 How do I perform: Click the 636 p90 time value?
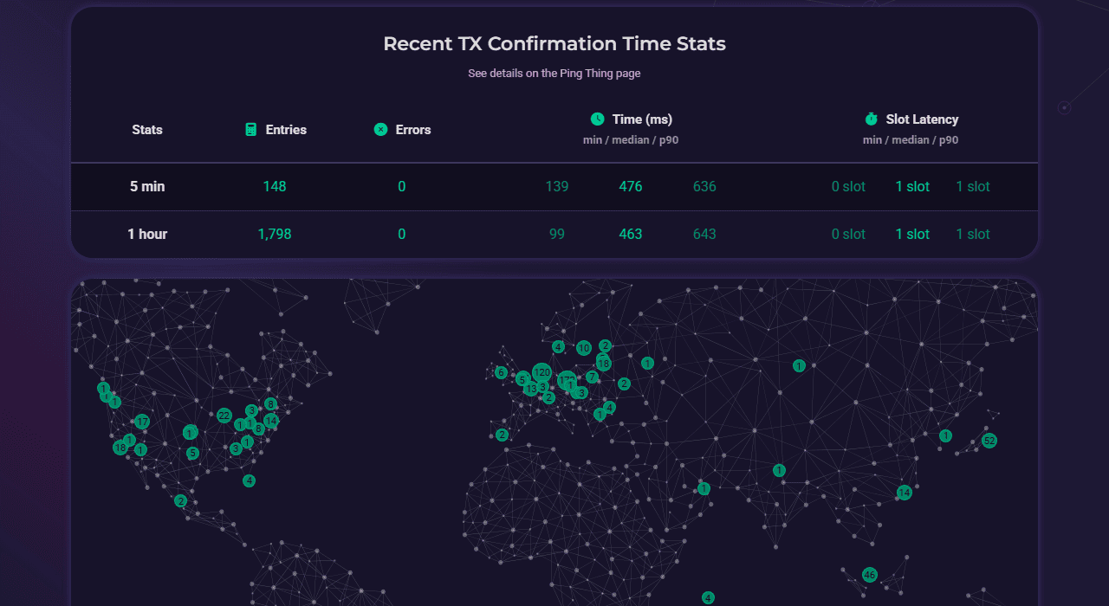coord(704,186)
